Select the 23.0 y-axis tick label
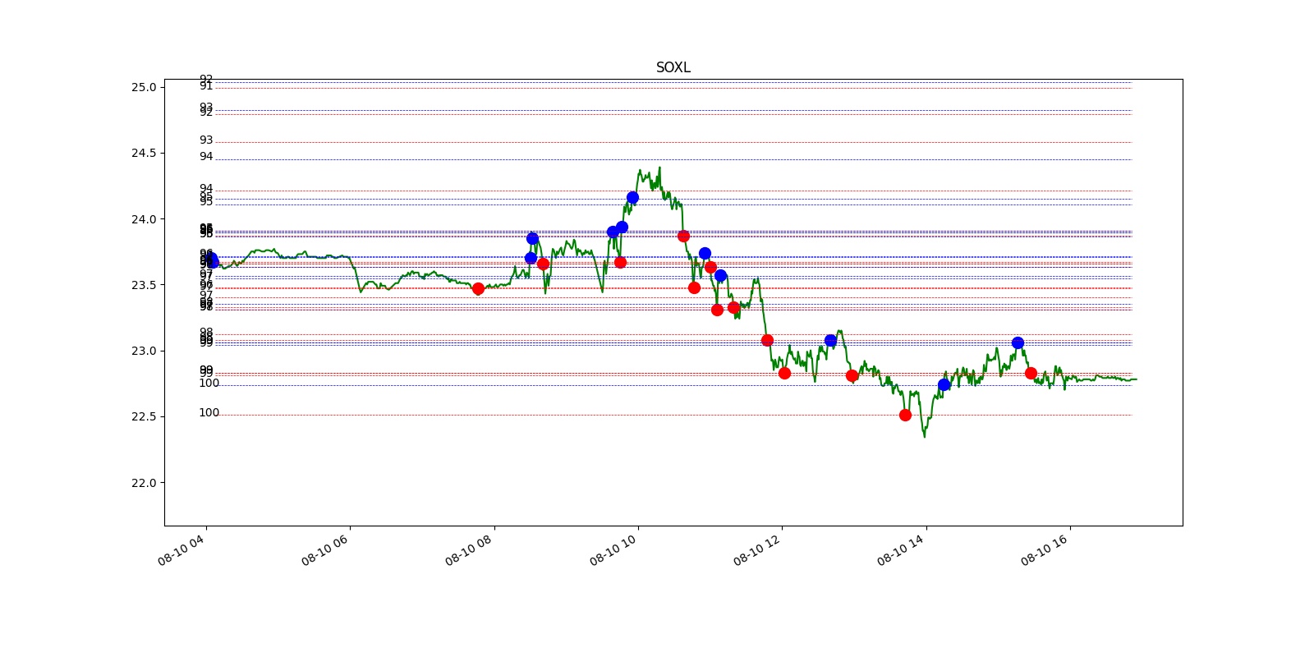This screenshot has width=1314, height=657. (x=144, y=351)
